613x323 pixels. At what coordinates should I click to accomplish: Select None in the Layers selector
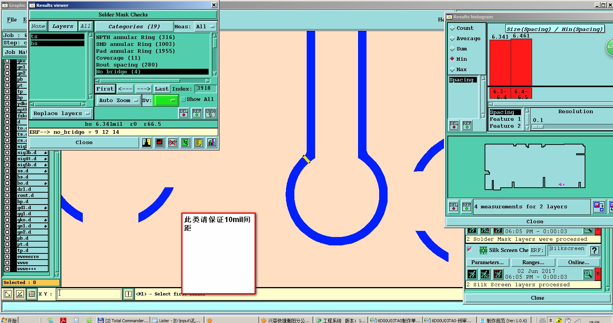(x=38, y=26)
